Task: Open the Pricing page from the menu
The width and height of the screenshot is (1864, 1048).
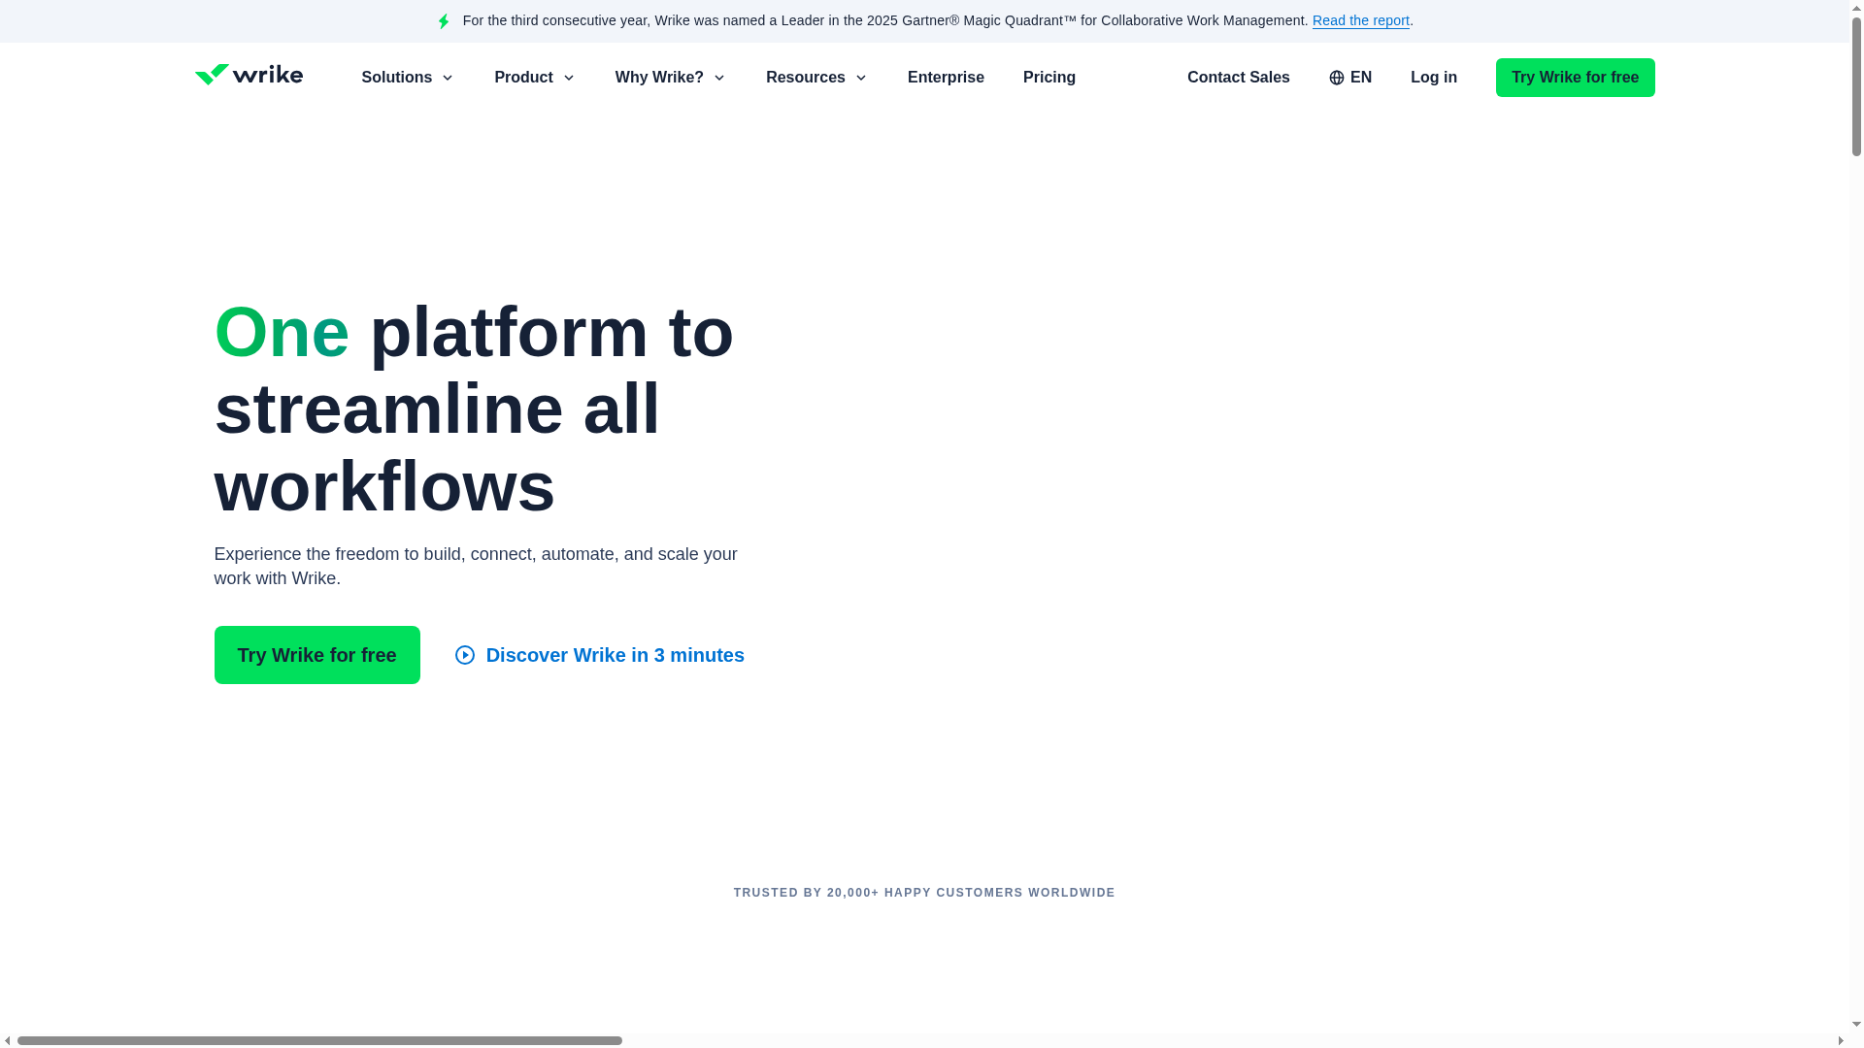Action: [x=1049, y=77]
